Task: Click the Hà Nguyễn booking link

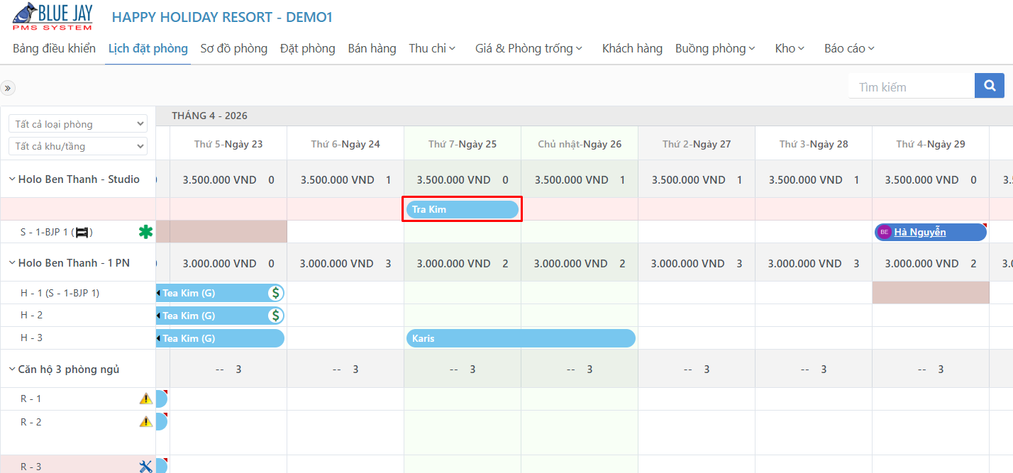Action: pos(919,232)
